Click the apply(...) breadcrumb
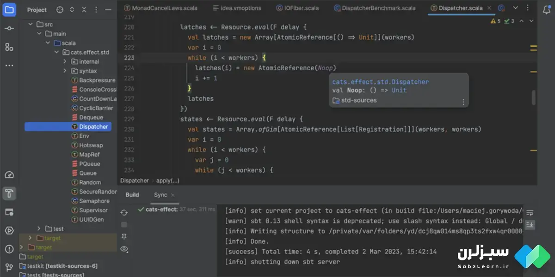Screen dimensions: 555x277 (x=167, y=181)
